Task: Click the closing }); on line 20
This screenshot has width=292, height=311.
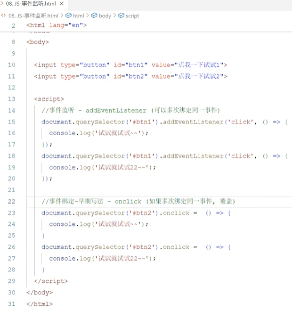Action: (x=47, y=179)
